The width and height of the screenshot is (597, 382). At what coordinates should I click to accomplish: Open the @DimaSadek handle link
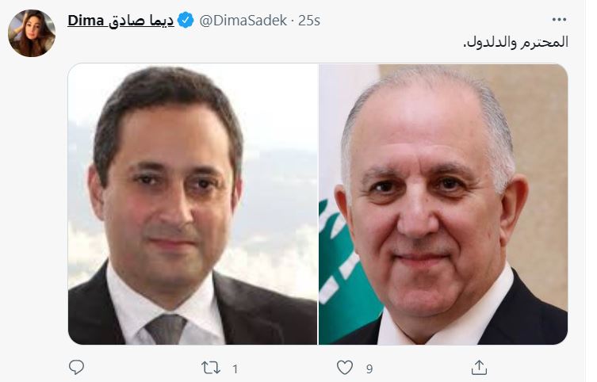tap(243, 21)
